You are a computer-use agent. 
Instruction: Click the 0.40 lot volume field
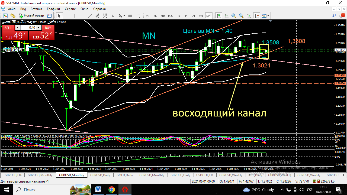coord(28,28)
